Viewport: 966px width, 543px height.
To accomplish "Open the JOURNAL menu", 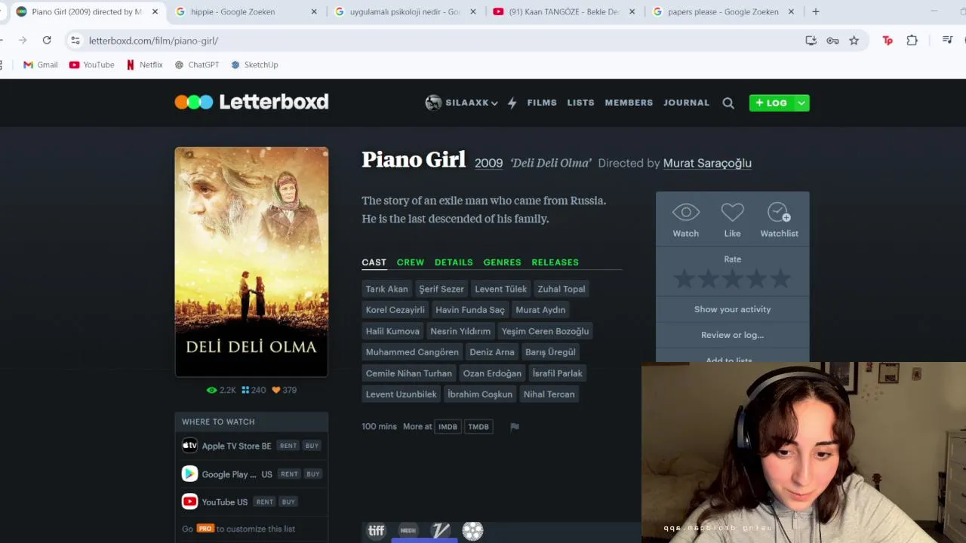I will 686,103.
